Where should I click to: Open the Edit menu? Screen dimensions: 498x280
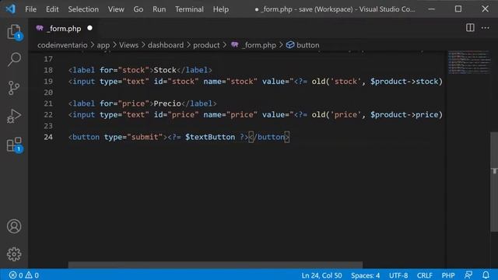pyautogui.click(x=52, y=9)
